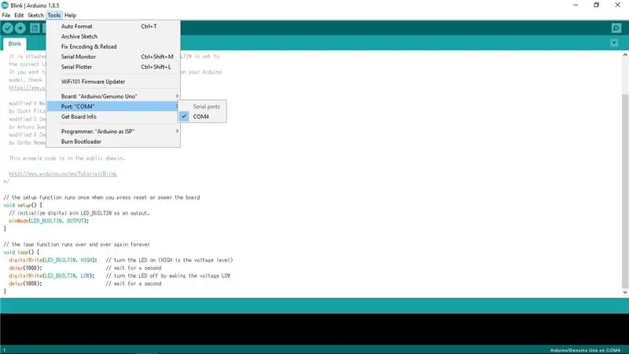Image resolution: width=629 pixels, height=354 pixels.
Task: Click the black console output area
Action: pyautogui.click(x=314, y=329)
